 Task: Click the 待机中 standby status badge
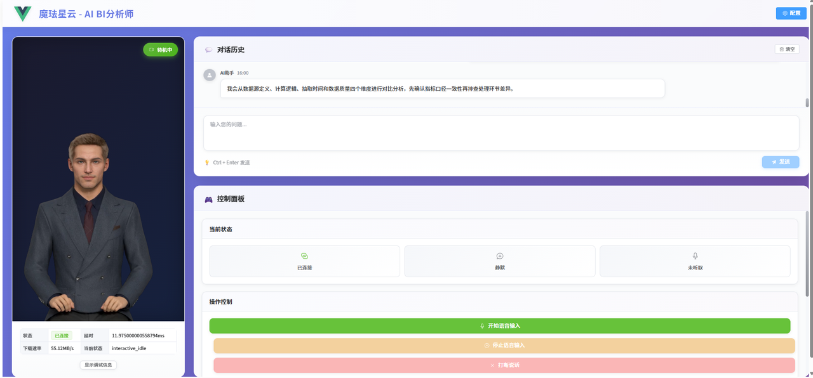tap(161, 49)
